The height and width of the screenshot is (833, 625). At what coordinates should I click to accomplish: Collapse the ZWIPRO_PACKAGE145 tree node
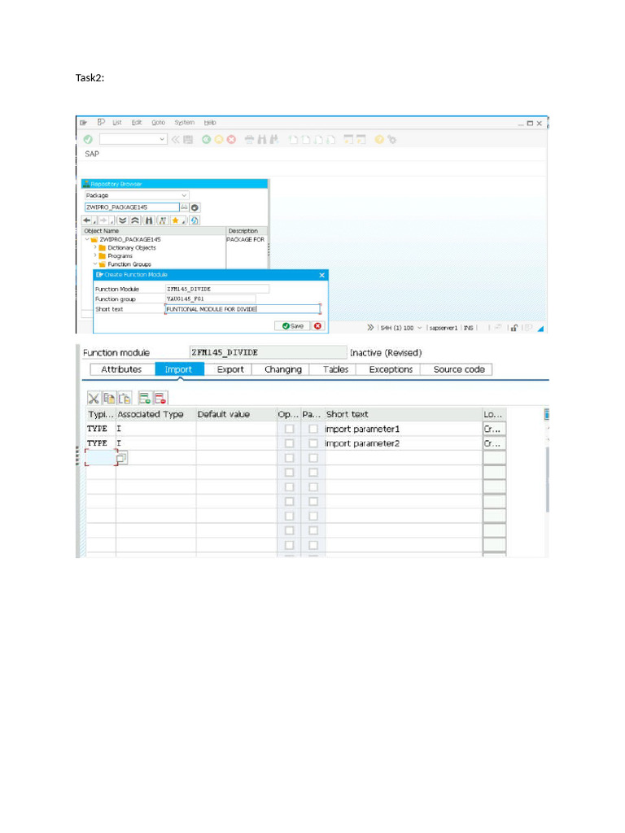87,240
